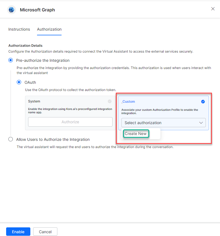Viewport: 220px width, 236px height.
Task: Open the Authorization tab
Action: 49,29
